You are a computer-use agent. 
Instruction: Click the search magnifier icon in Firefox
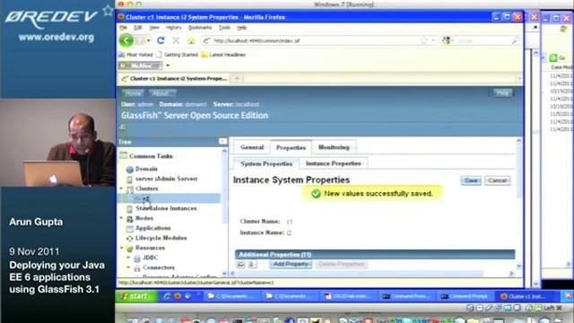click(515, 40)
